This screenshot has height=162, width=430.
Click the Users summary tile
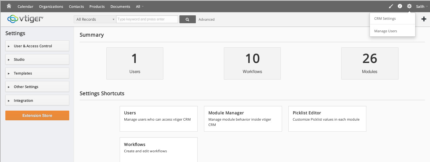(x=135, y=64)
